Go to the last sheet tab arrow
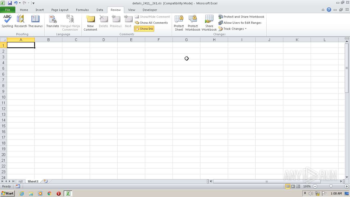 13,181
